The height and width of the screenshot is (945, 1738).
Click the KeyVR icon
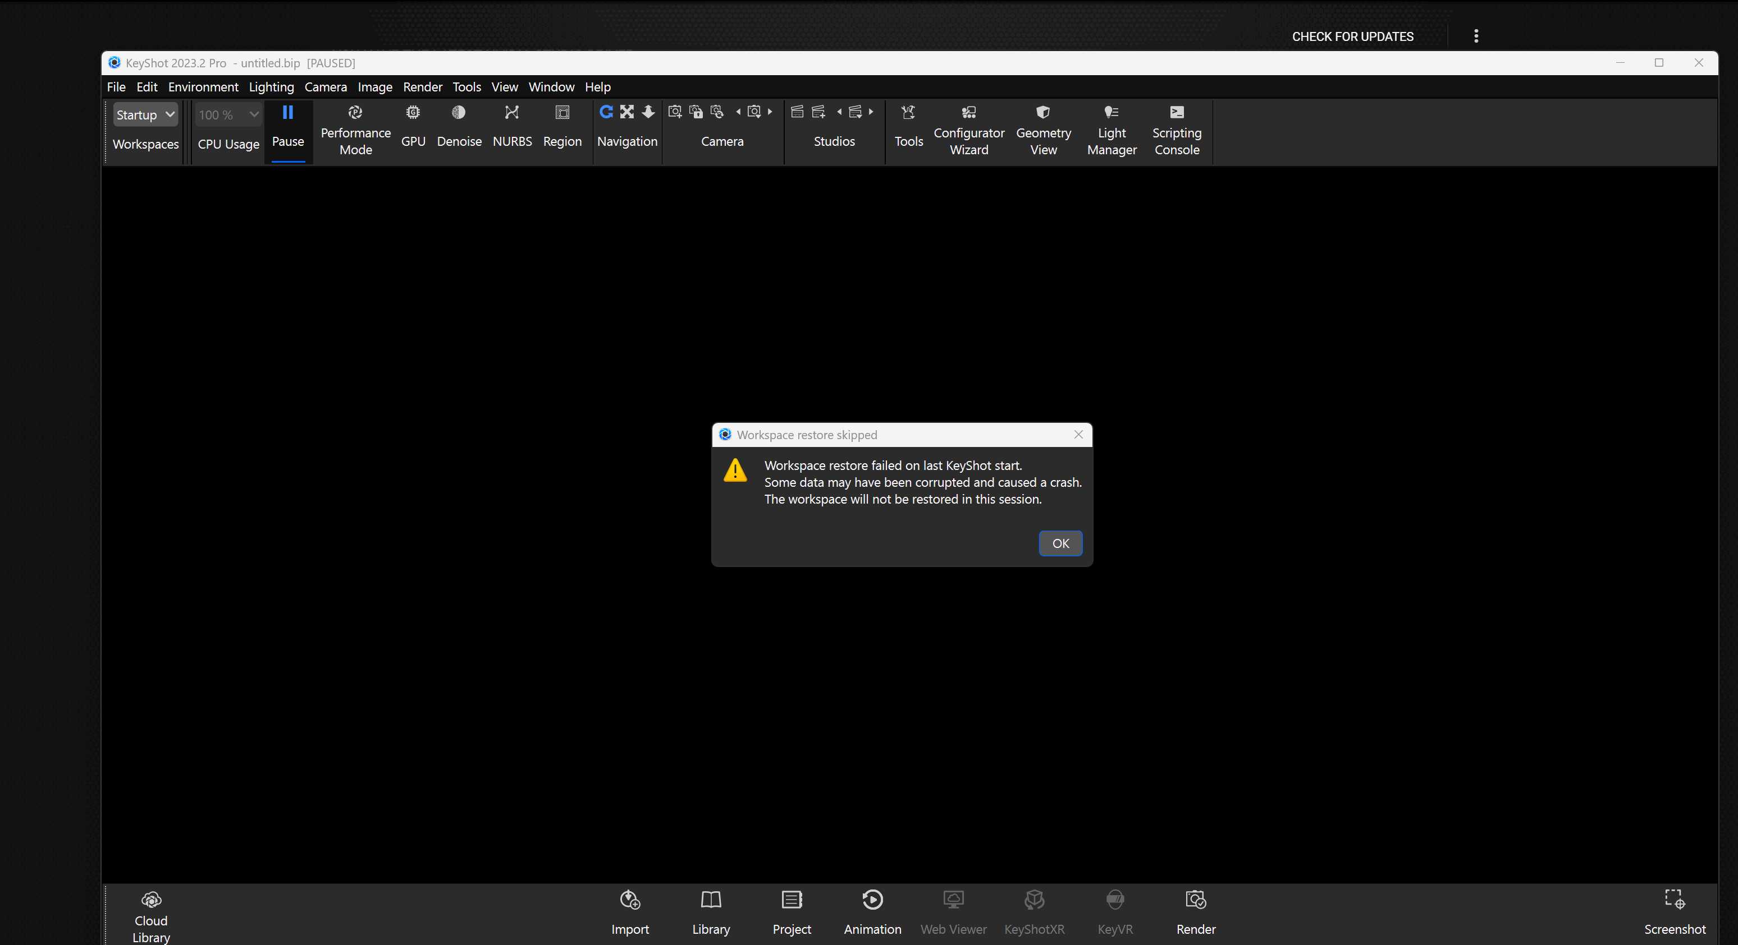pyautogui.click(x=1114, y=912)
